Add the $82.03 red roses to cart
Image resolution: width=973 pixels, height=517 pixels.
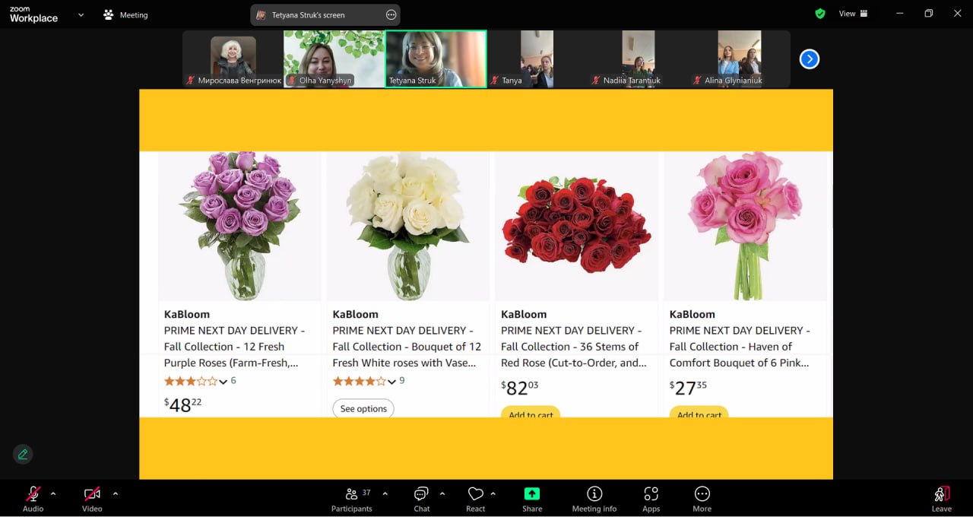(x=531, y=412)
